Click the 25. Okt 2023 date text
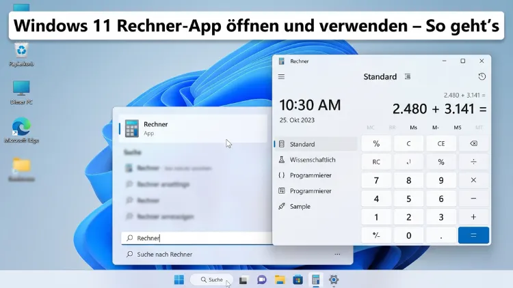 297,120
